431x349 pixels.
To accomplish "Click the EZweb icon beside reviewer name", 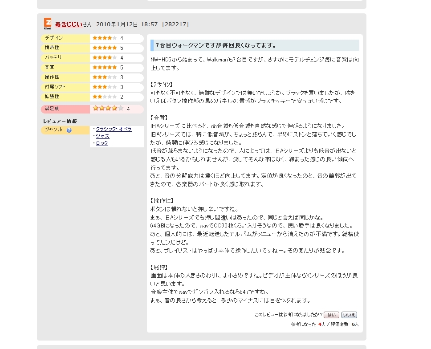I will 48,24.
